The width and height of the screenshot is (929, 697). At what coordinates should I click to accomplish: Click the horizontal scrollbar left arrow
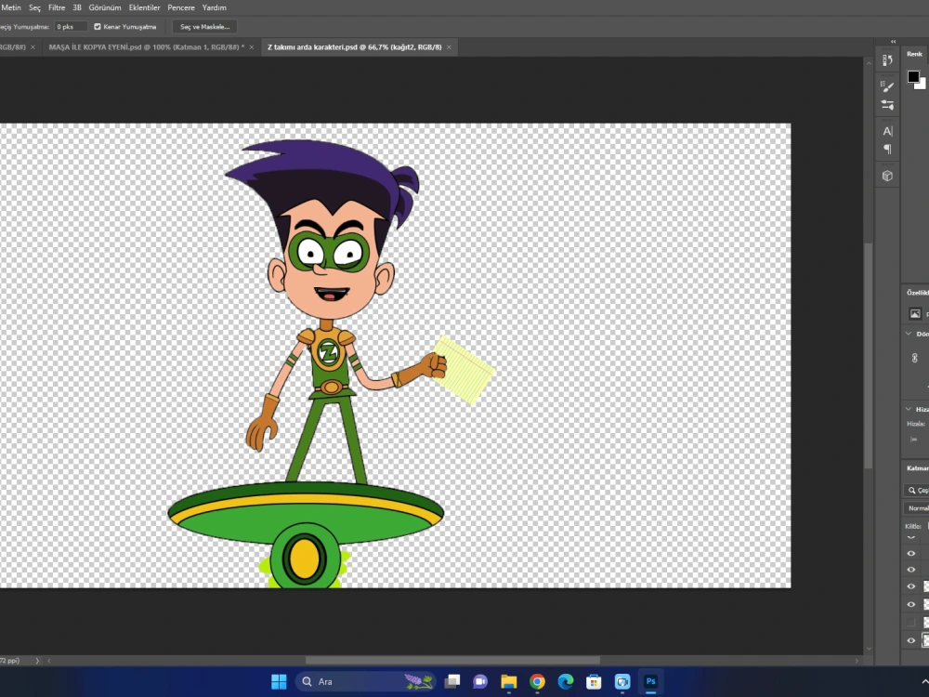(x=49, y=660)
